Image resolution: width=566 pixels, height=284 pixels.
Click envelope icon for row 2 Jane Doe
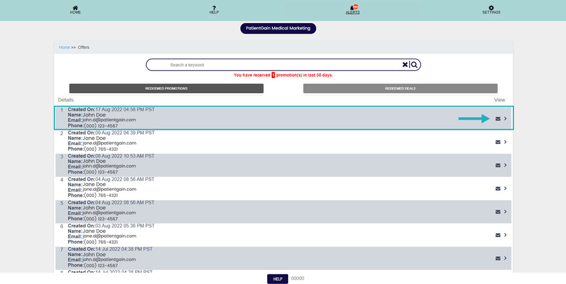[498, 142]
